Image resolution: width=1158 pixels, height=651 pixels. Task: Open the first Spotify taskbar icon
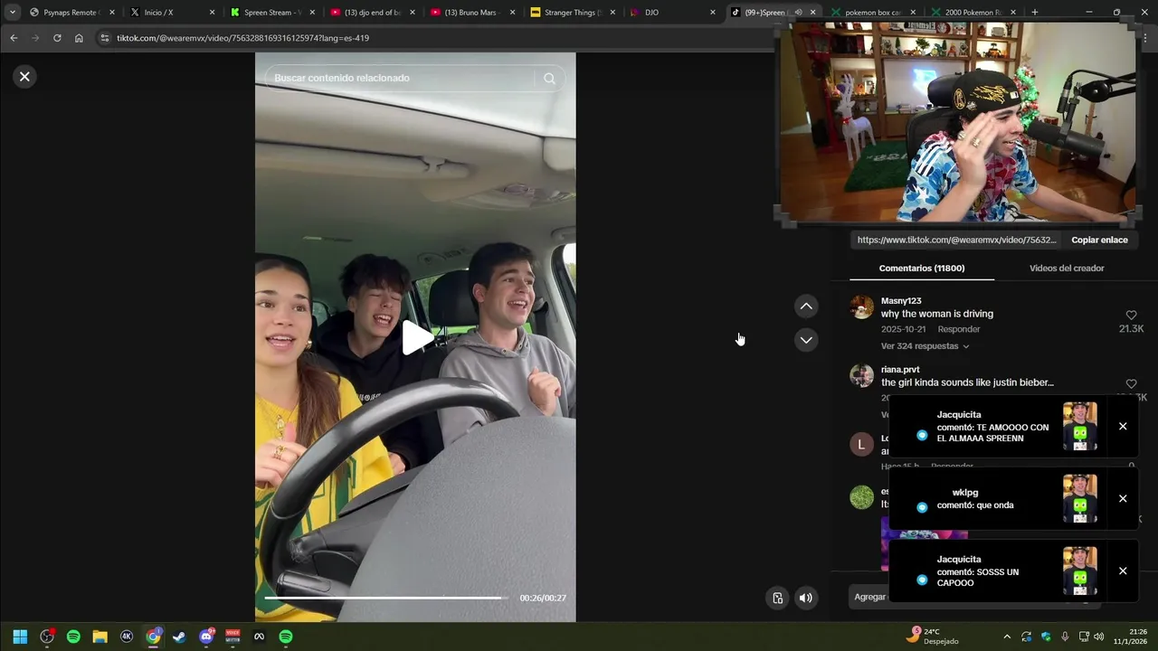click(73, 637)
